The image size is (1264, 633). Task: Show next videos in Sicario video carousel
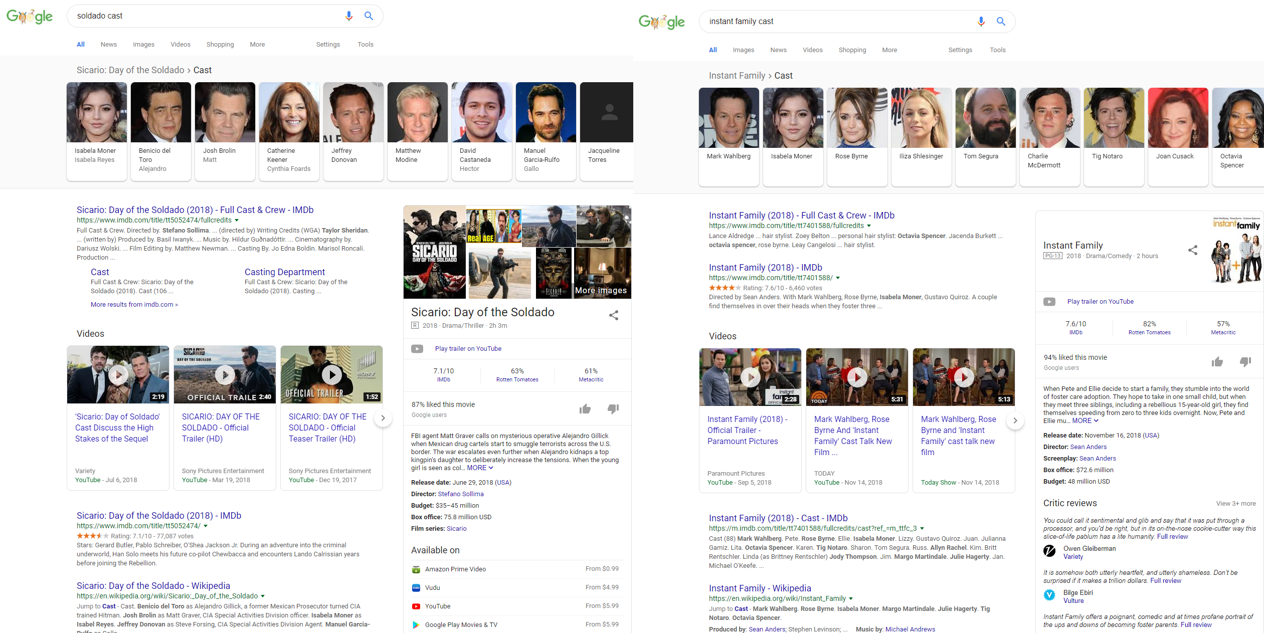(x=383, y=418)
